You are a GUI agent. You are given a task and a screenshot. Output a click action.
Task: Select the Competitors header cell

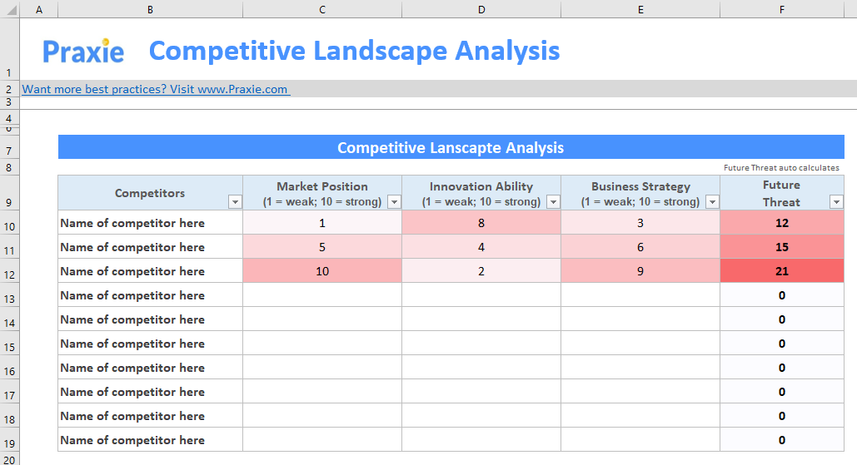(x=150, y=193)
